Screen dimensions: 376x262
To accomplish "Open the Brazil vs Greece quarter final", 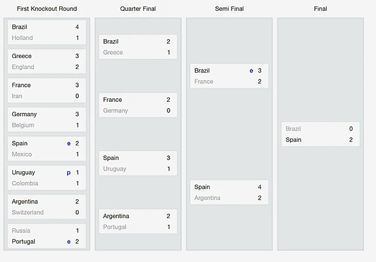I will coord(138,47).
